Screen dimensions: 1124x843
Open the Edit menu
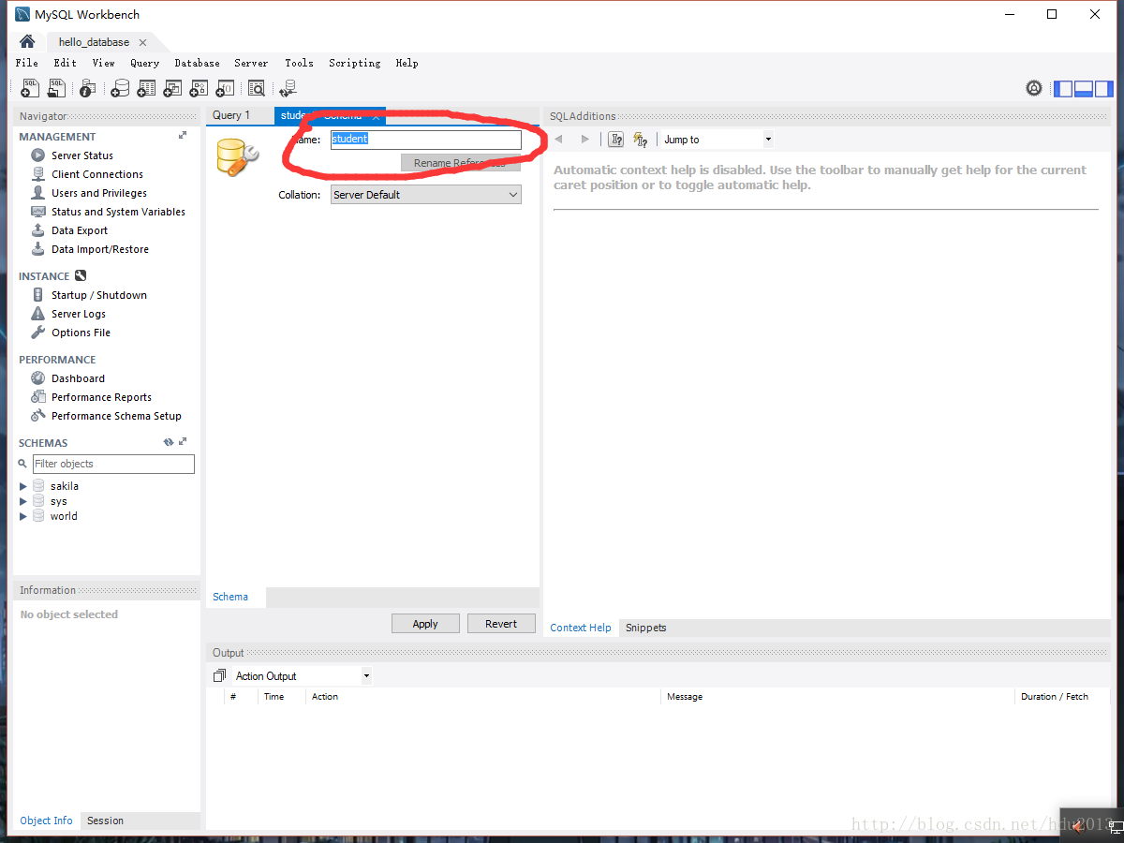tap(65, 63)
